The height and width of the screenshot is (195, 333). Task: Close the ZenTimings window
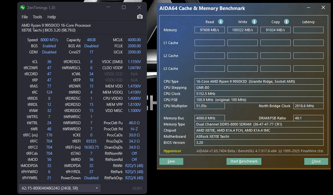click(139, 7)
